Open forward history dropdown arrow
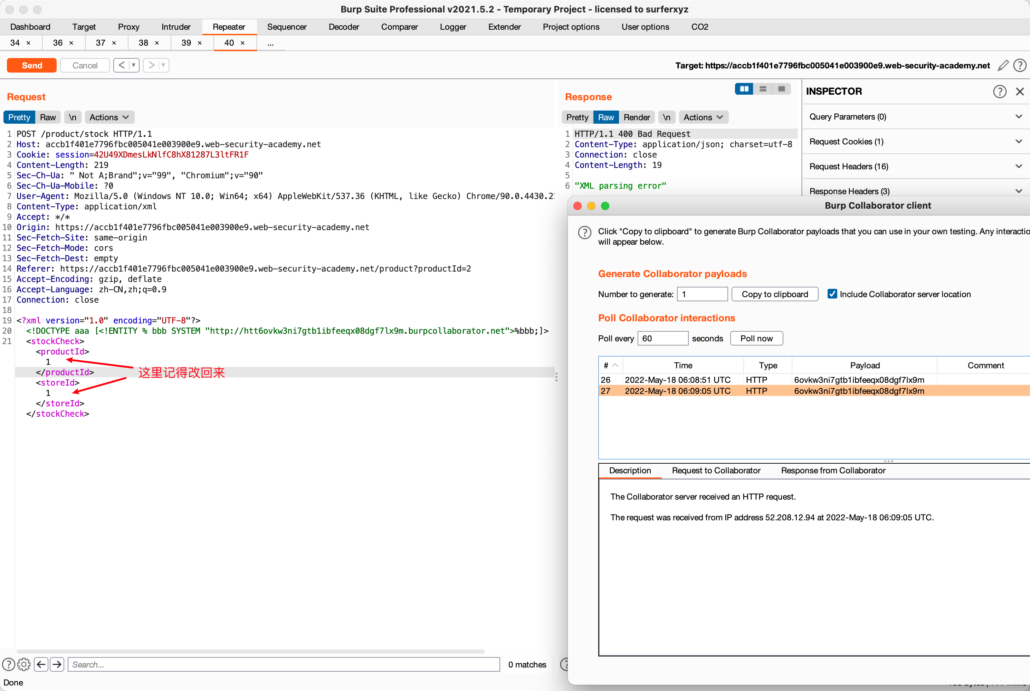The height and width of the screenshot is (691, 1030). click(x=163, y=65)
